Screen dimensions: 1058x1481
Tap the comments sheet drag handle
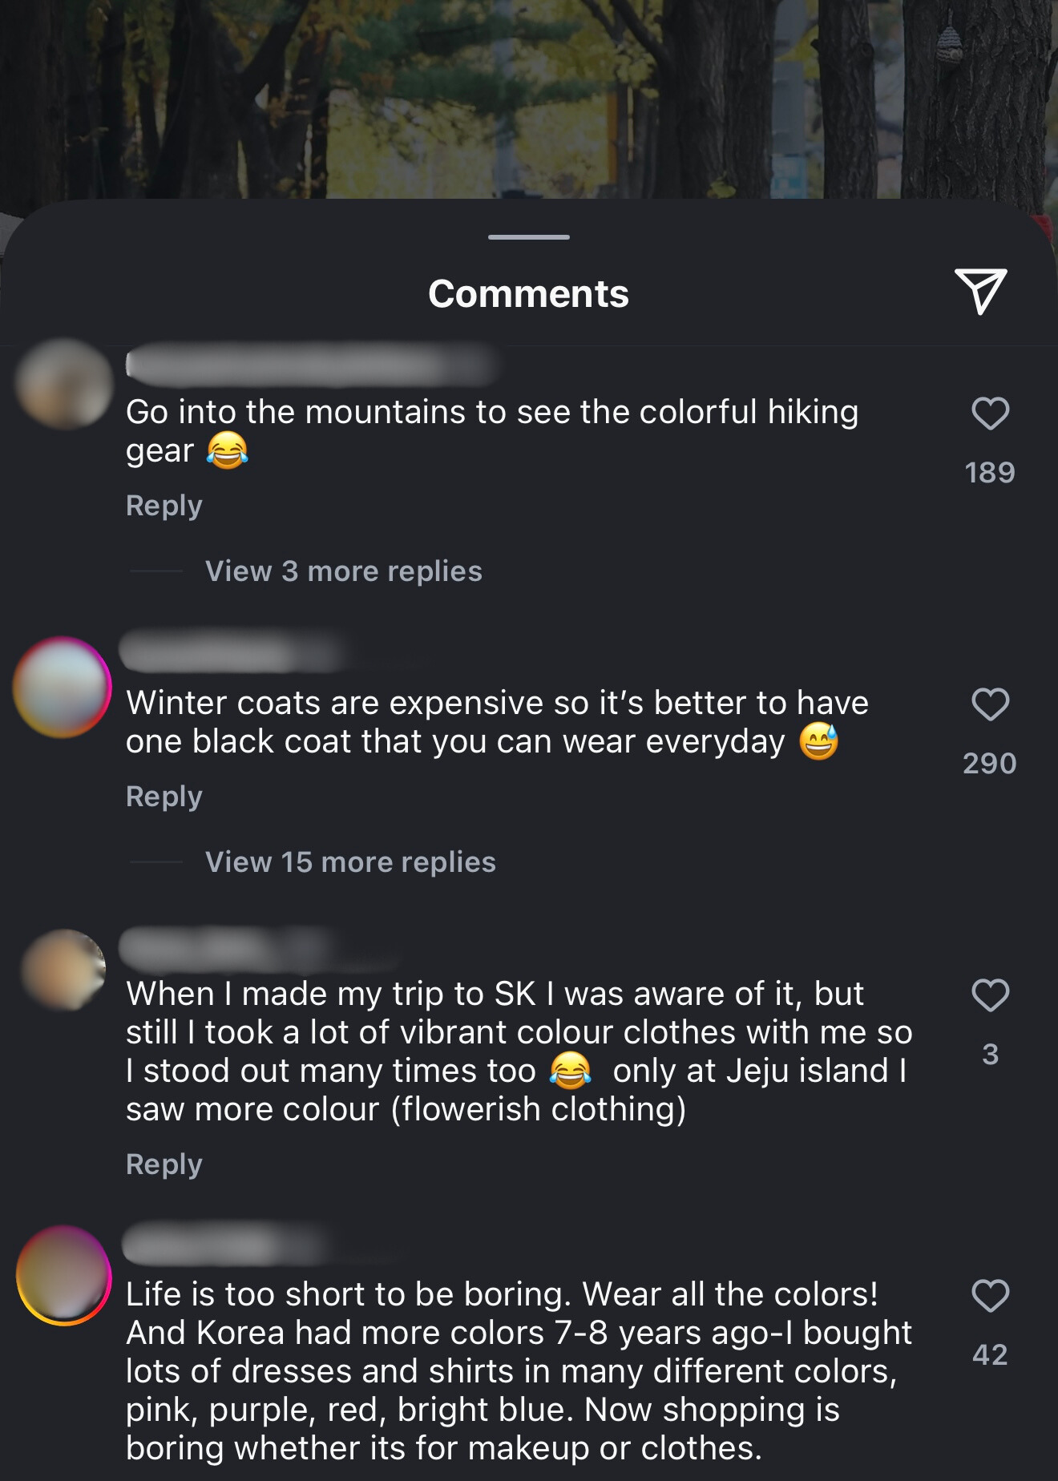click(529, 237)
